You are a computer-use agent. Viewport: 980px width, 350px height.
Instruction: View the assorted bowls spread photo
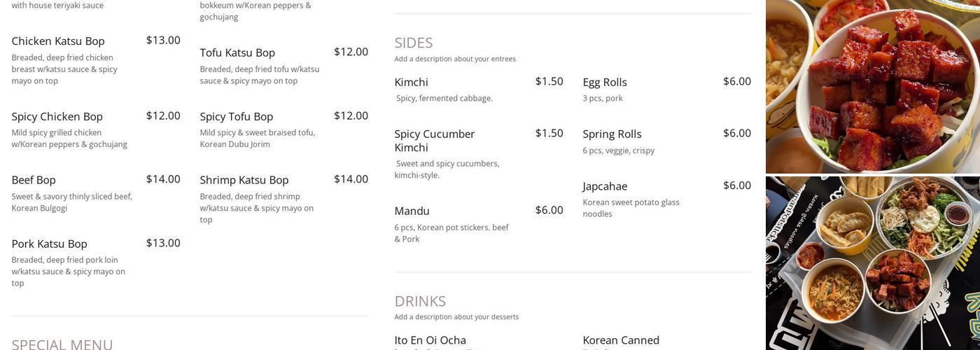[x=872, y=263]
